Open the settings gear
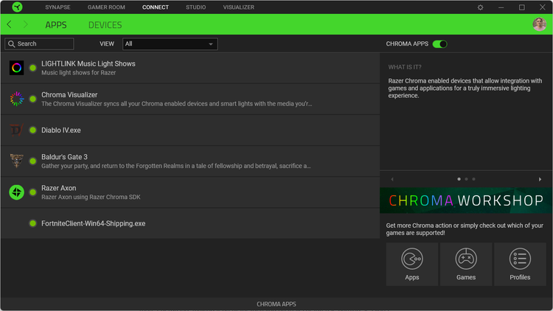 [x=480, y=7]
